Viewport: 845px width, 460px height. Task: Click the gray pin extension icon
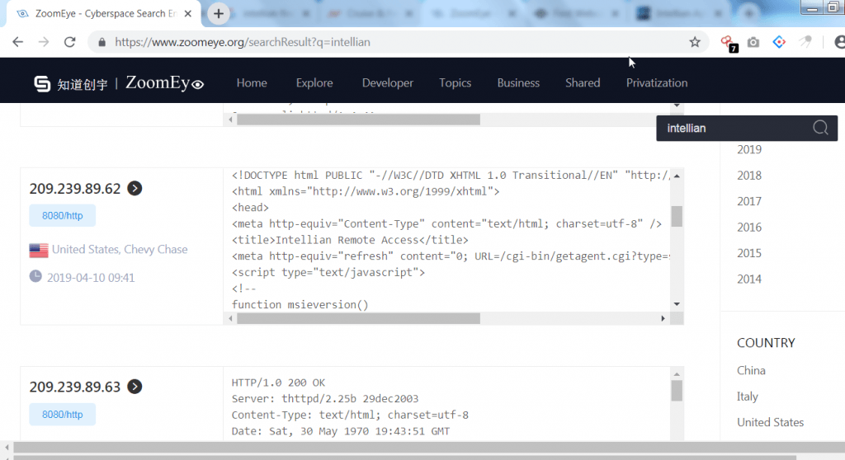click(805, 41)
